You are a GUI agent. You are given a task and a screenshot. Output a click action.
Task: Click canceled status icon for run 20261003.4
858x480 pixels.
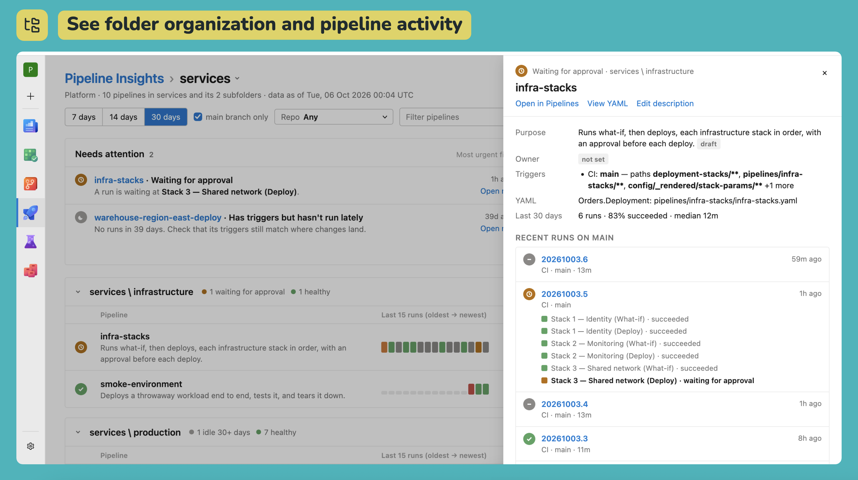click(x=529, y=404)
